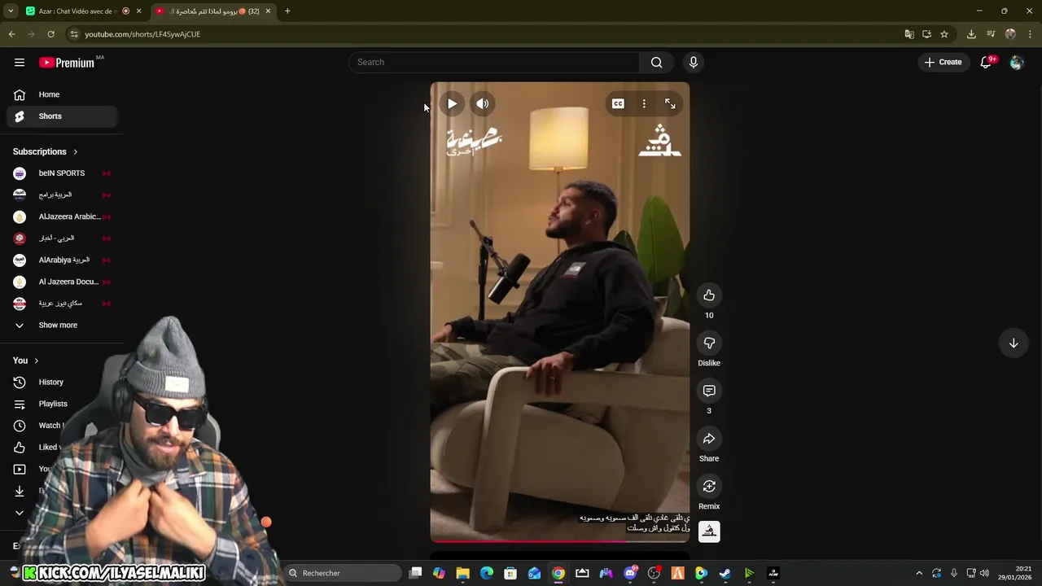Click the search magnifier button
Screen dimensions: 1042x586
pos(656,62)
